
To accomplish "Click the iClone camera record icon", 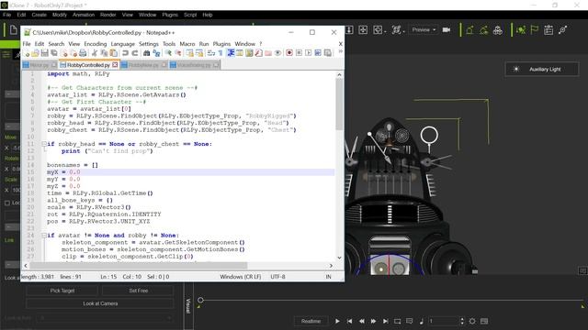I will click(447, 29).
